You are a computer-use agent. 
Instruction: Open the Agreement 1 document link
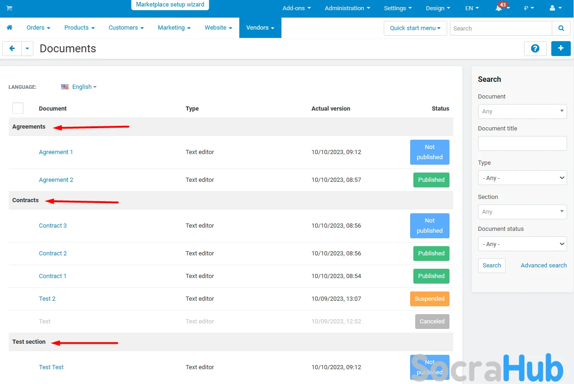coord(56,152)
